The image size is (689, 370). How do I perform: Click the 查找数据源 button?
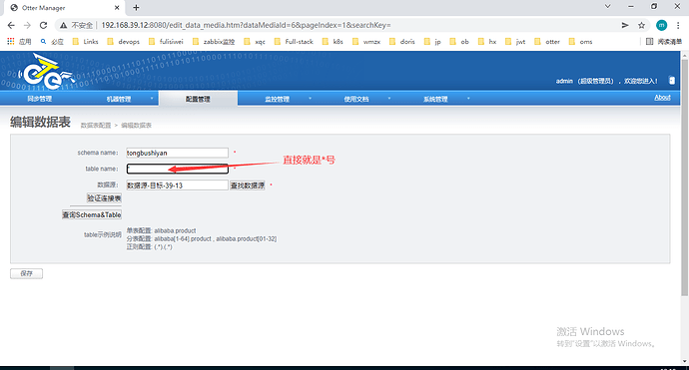pyautogui.click(x=248, y=185)
